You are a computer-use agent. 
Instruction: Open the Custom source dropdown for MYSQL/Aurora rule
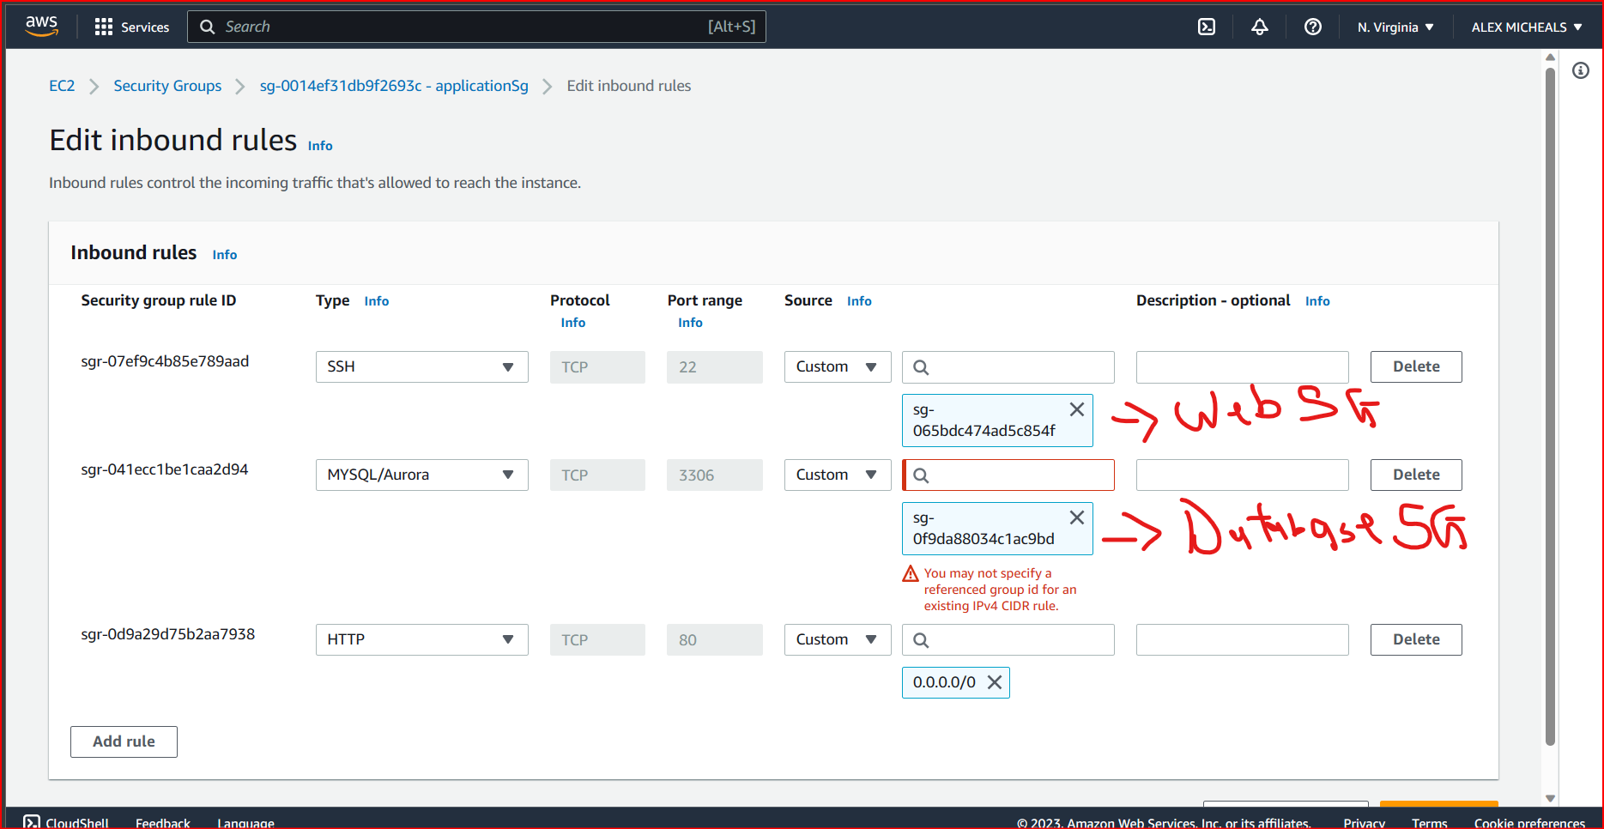tap(837, 475)
